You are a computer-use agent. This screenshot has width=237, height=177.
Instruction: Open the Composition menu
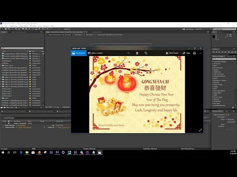[13, 26]
